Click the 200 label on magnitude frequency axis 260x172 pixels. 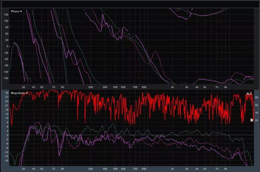91,169
